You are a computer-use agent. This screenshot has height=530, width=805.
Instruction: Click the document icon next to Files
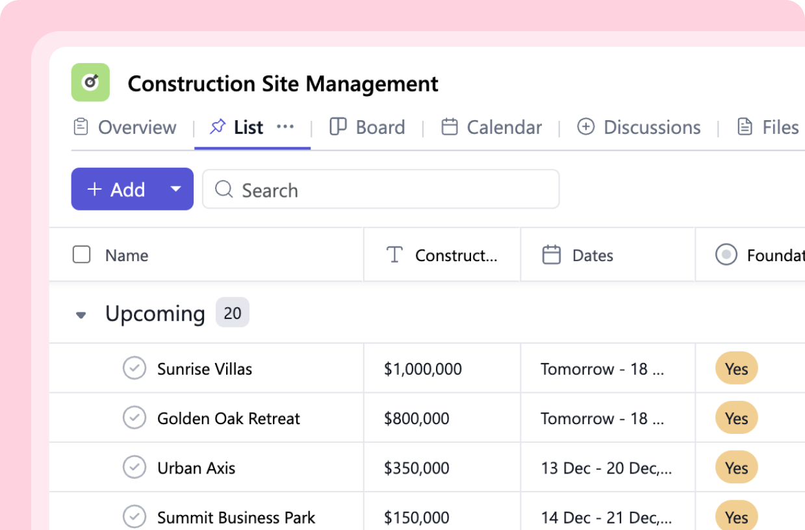(744, 127)
